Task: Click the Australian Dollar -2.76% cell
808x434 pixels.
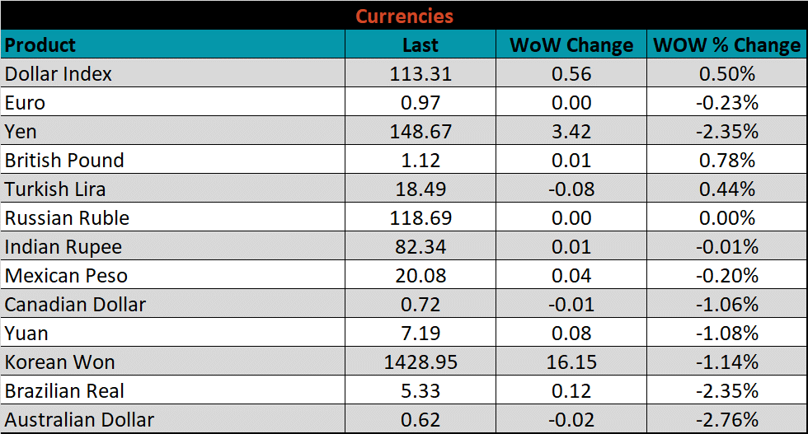Action: pyautogui.click(x=726, y=420)
